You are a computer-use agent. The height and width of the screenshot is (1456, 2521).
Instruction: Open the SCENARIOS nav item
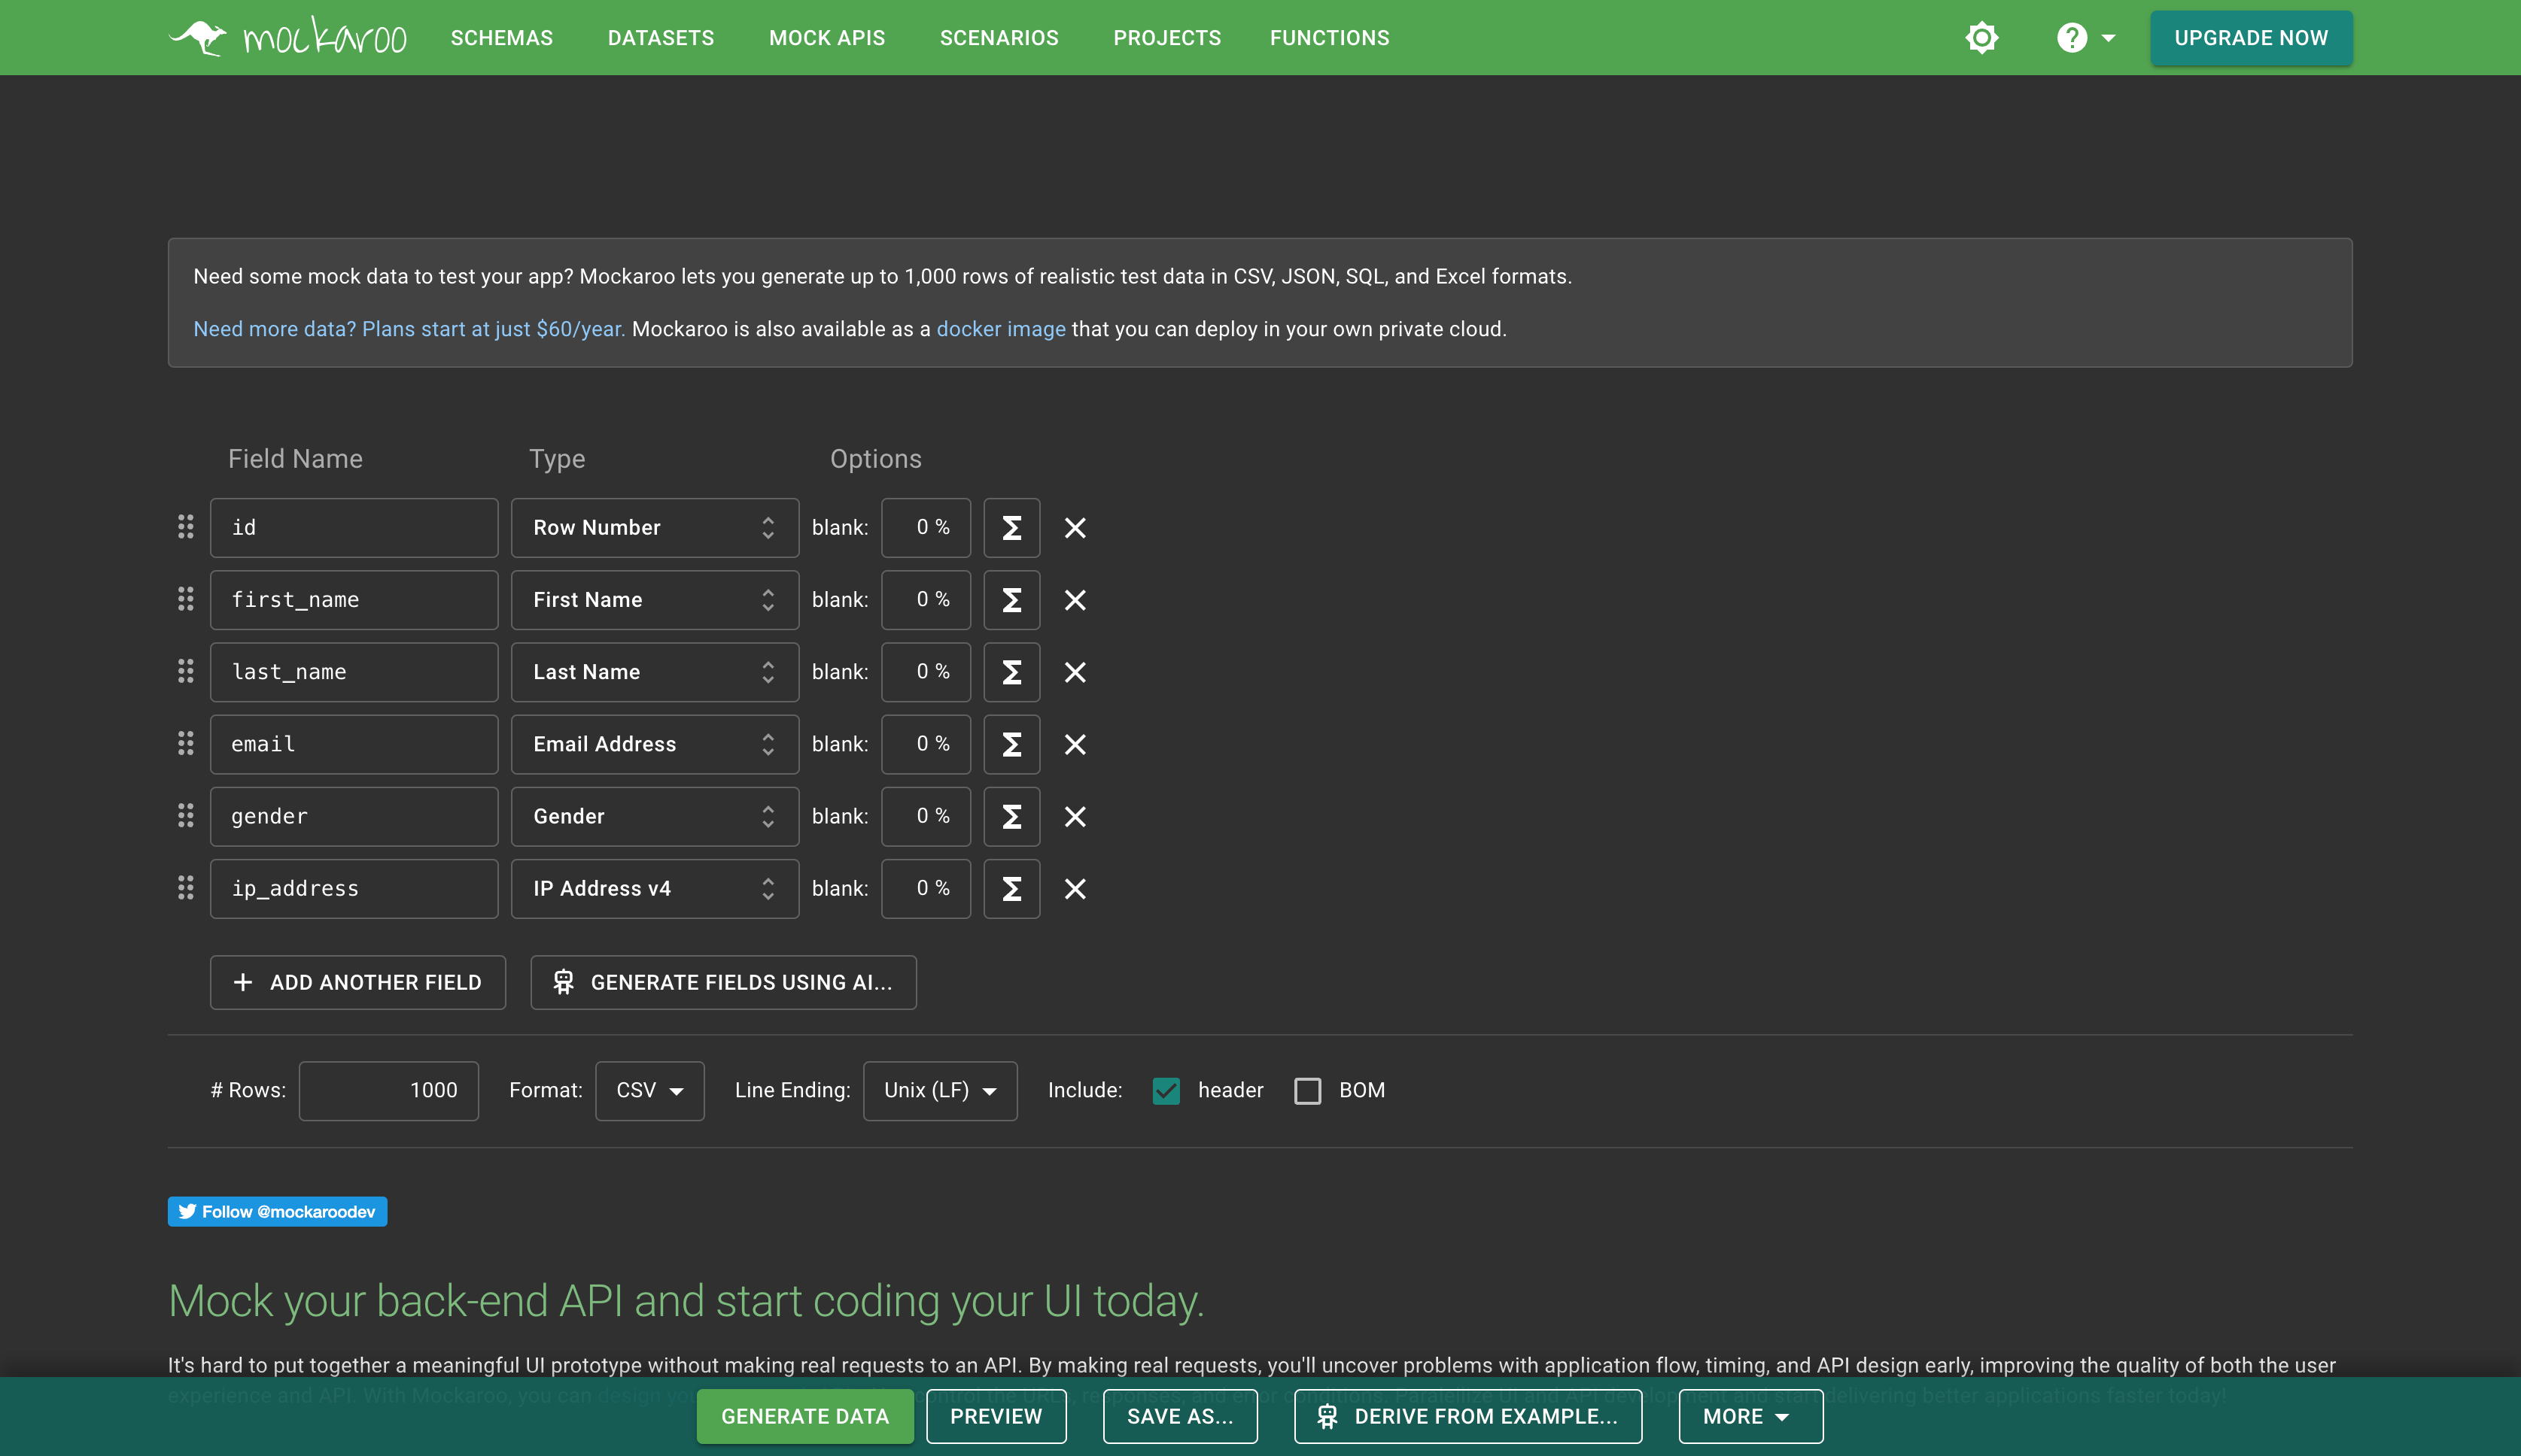(x=999, y=38)
